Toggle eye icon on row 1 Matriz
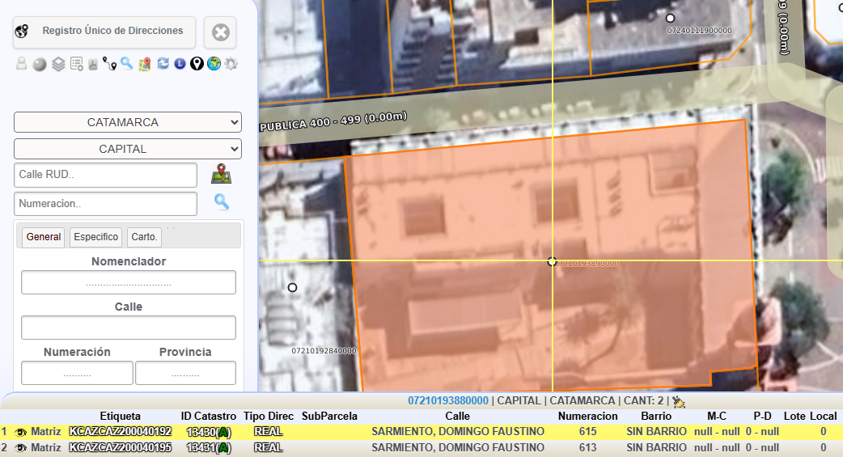Viewport: 843px width, 457px height. pyautogui.click(x=21, y=432)
